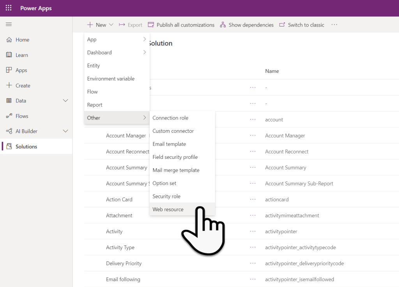399x287 pixels.
Task: Expand the Data section chevron
Action: (65, 100)
